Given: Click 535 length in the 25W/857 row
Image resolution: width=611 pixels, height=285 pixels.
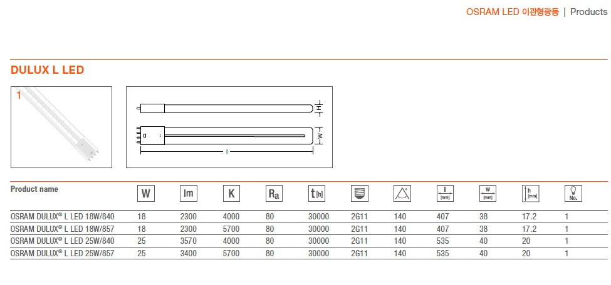Looking at the screenshot, I should pos(442,254).
